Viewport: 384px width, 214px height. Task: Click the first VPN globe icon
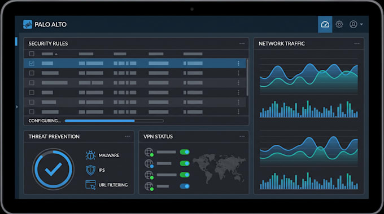tap(149, 152)
